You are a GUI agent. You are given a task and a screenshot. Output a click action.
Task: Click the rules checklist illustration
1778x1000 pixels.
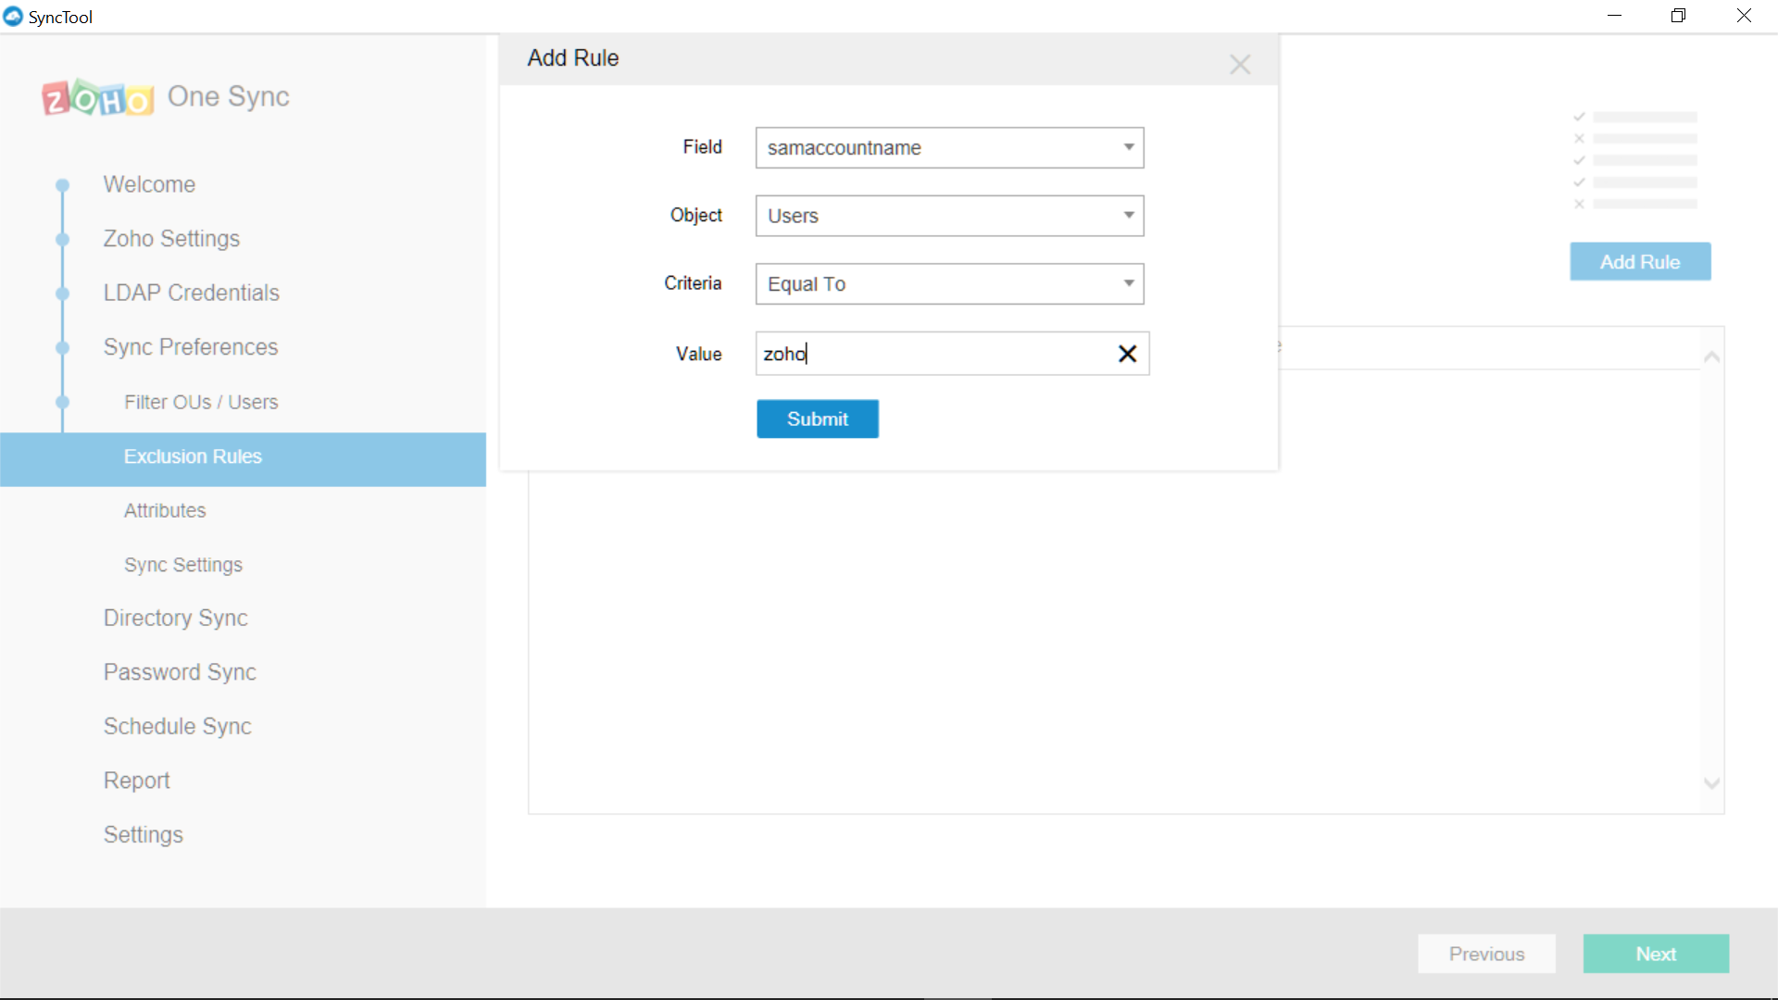(1635, 160)
